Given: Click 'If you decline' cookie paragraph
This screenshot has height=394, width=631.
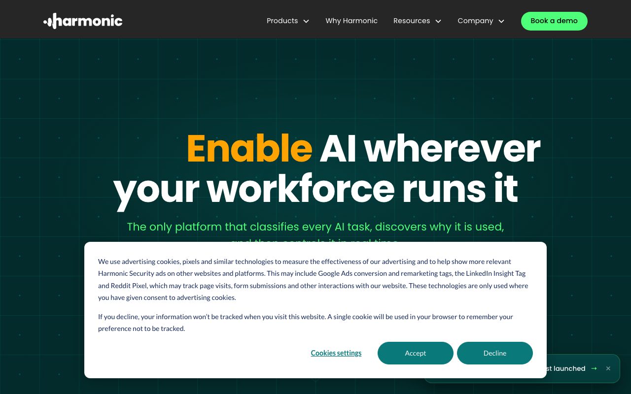Looking at the screenshot, I should pos(306,323).
